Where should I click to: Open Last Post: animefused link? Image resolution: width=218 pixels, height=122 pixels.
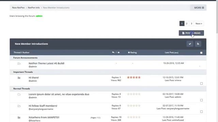[173, 120]
